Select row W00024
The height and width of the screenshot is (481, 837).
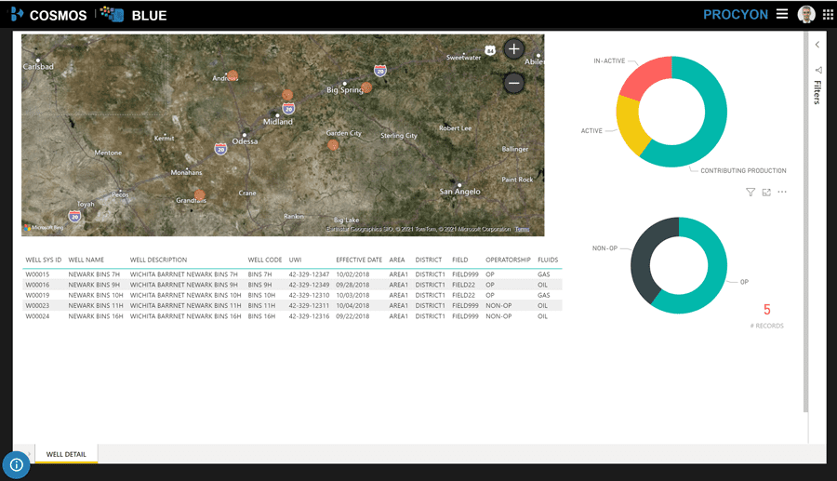[x=292, y=316]
